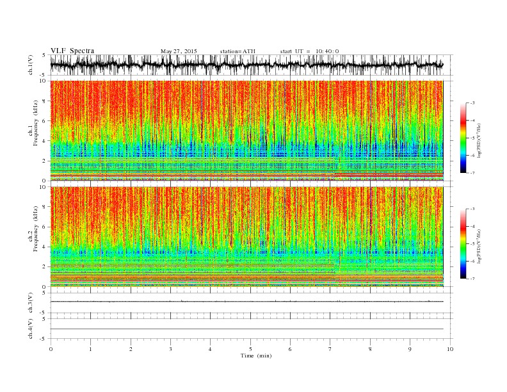Viewport: 507px width, 392px height.
Task: Click the flat ch.4 voltage trace line
Action: coord(246,329)
